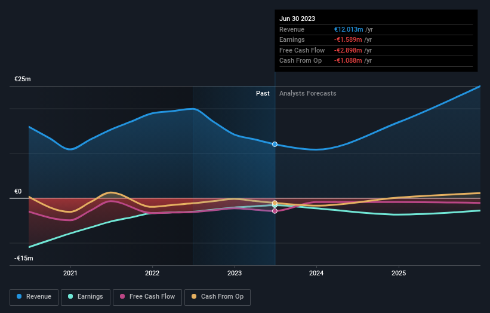490x313 pixels.
Task: Select the orange Cash From Op data point marker
Action: click(x=275, y=203)
